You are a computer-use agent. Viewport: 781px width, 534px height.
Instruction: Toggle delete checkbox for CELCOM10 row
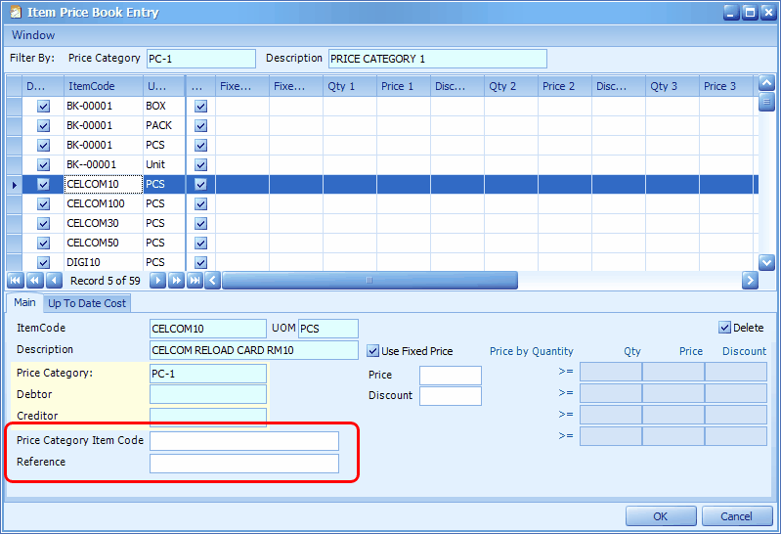tap(43, 185)
